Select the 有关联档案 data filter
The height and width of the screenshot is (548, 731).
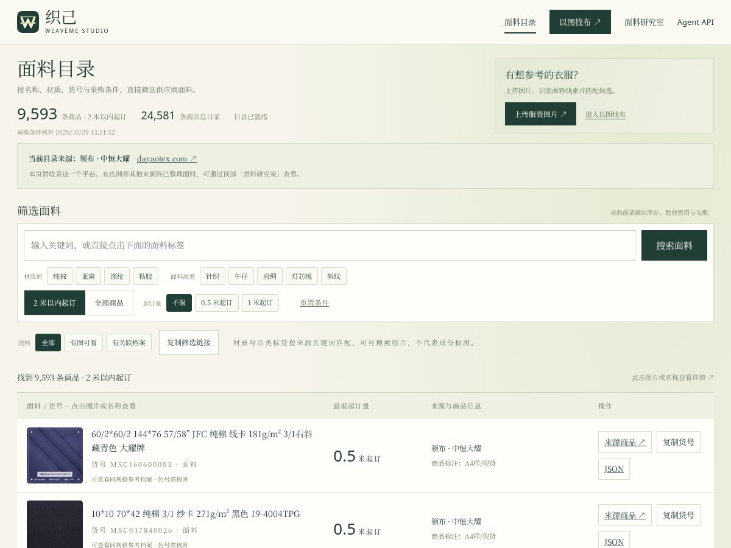pos(129,343)
